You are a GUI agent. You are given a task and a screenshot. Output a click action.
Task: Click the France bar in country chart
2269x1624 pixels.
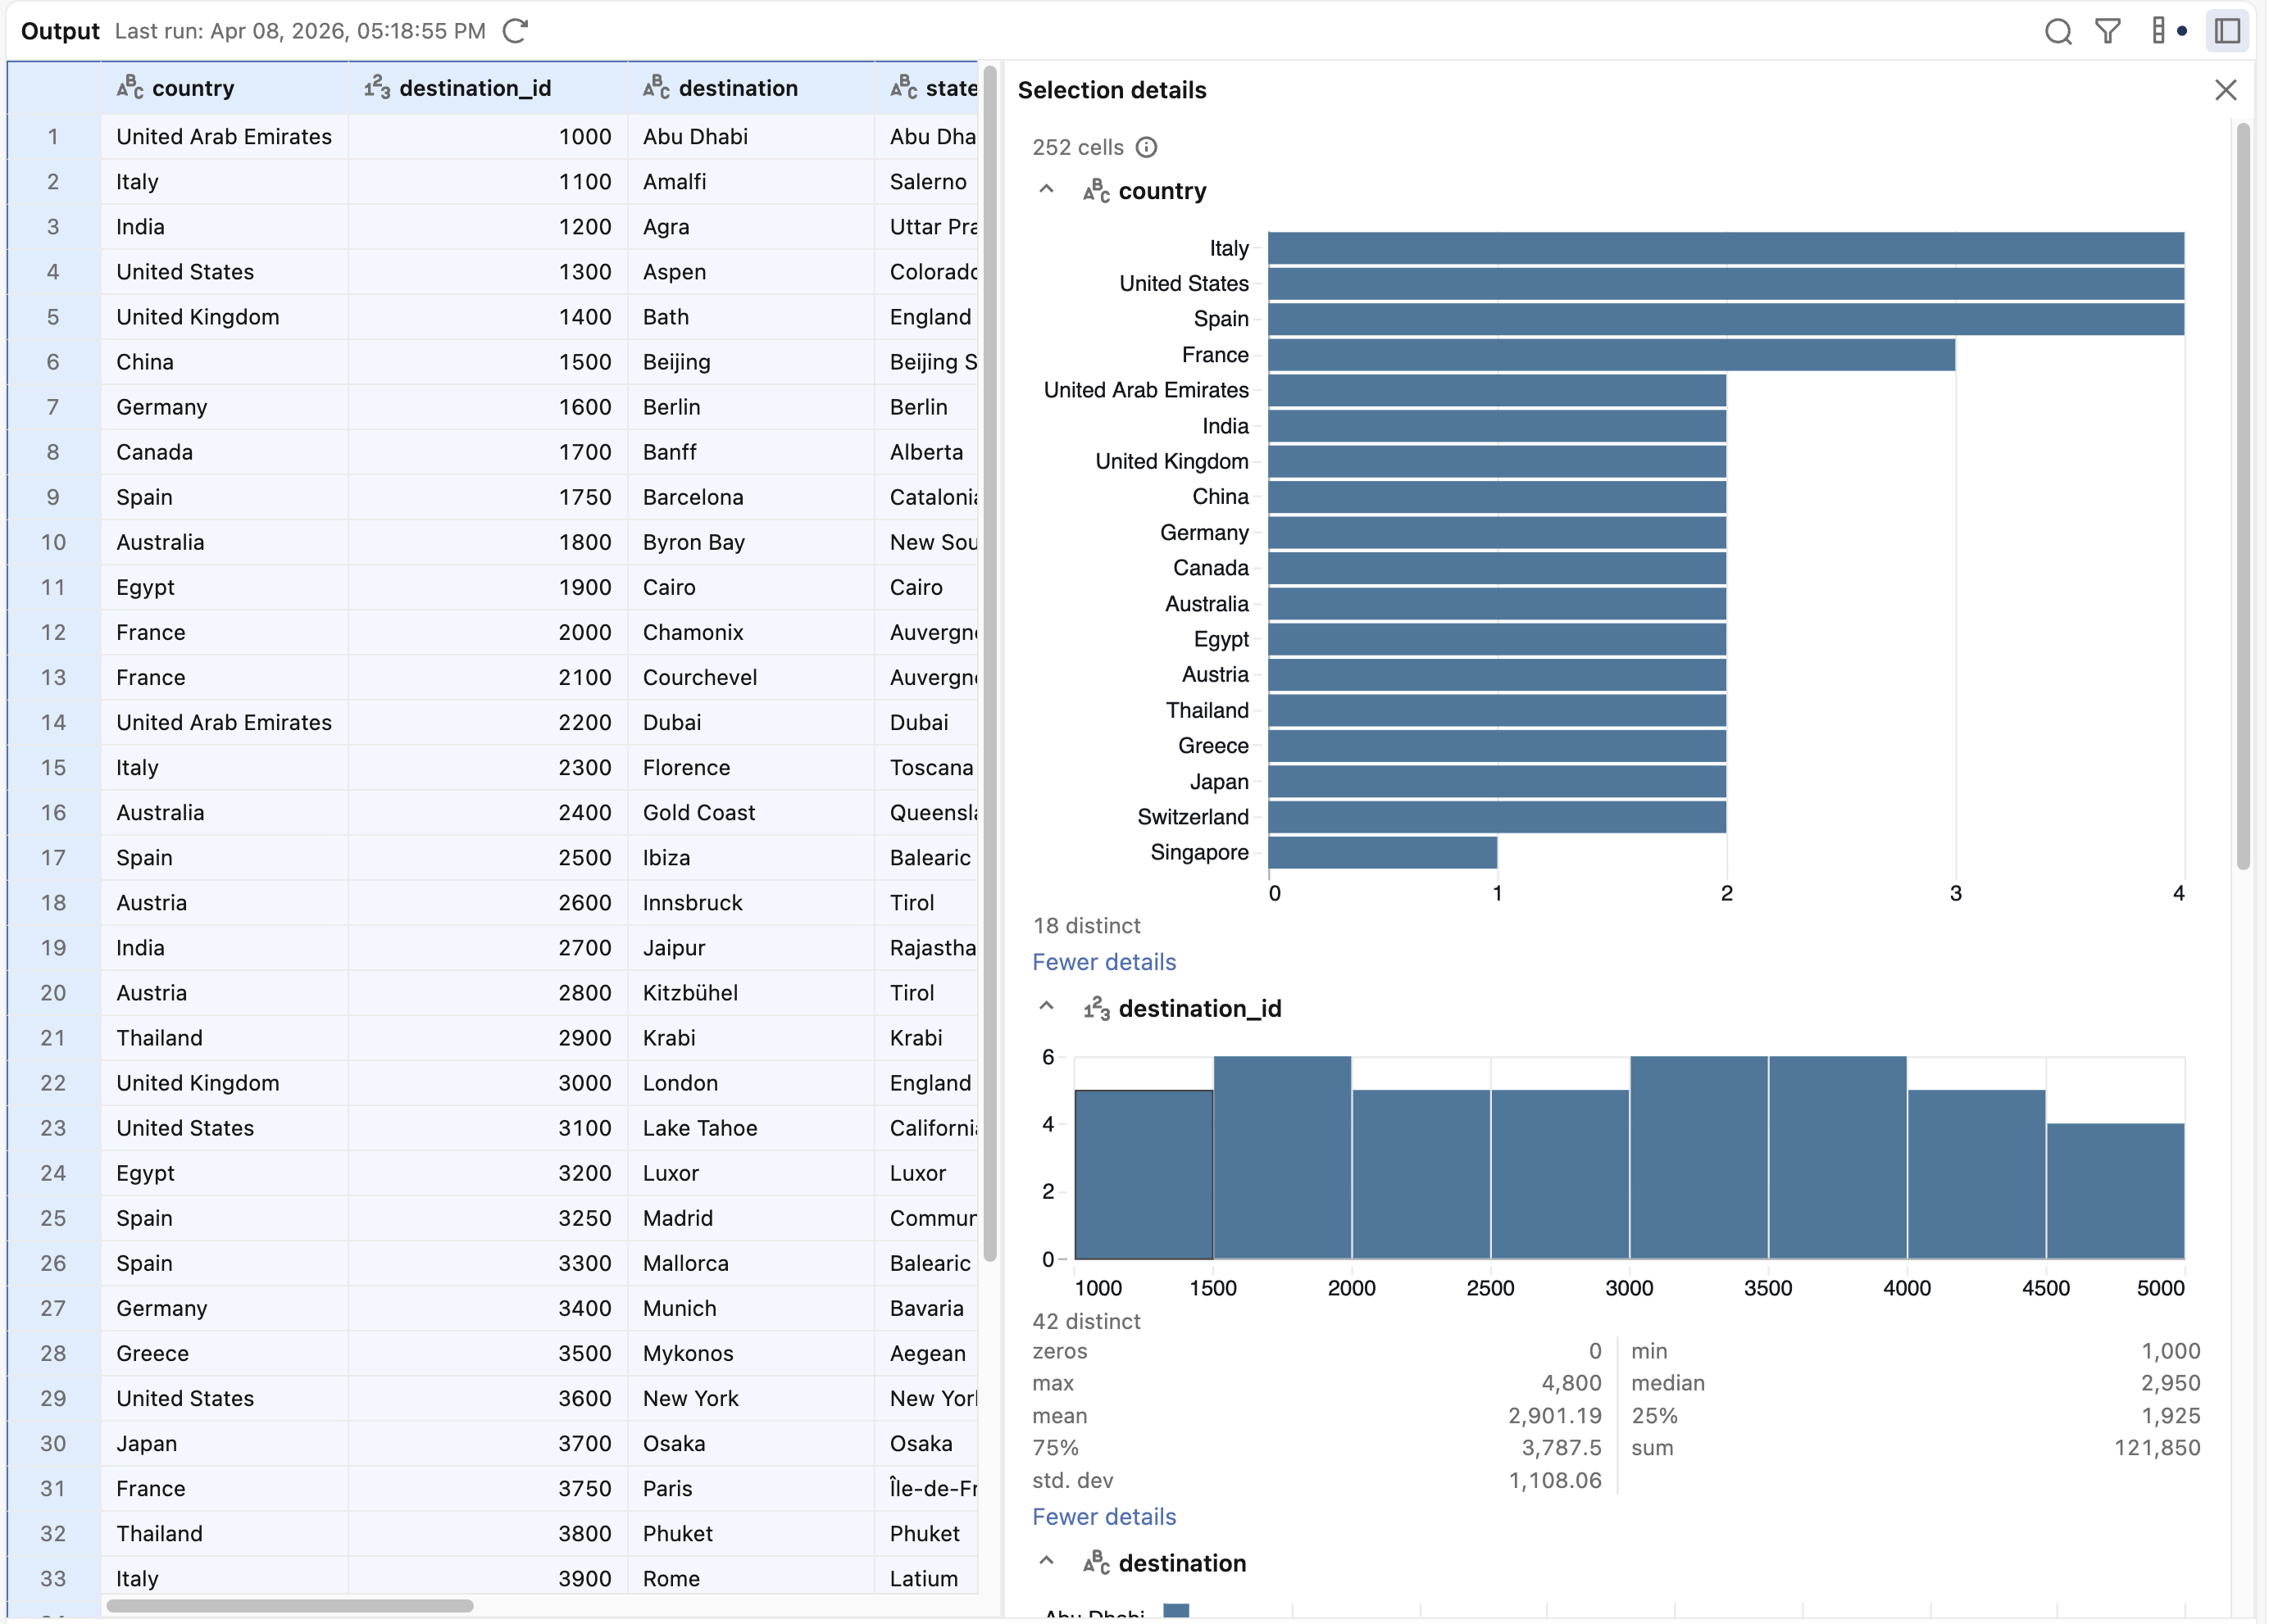click(1611, 355)
